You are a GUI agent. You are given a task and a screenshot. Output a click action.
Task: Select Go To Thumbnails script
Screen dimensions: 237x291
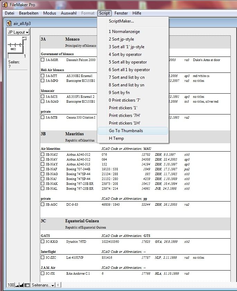[133, 131]
